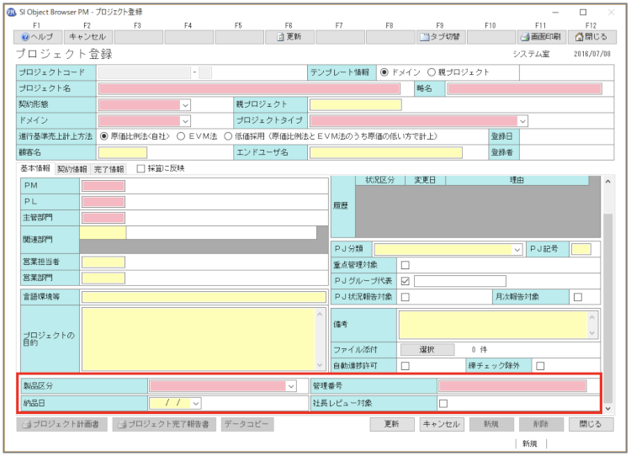Expand the 製品区分 combo box
The image size is (631, 456).
click(x=291, y=386)
